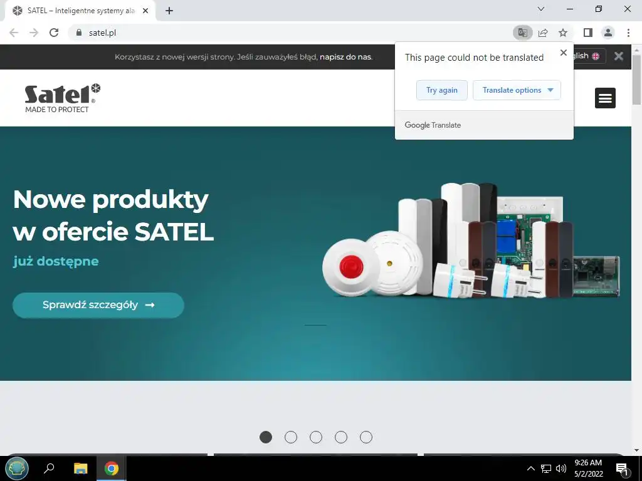Open the notification center icon

(x=623, y=469)
